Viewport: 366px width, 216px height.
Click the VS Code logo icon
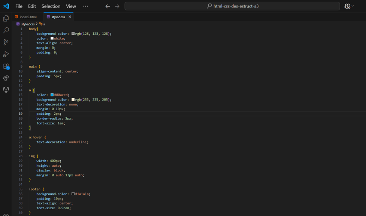coord(6,6)
